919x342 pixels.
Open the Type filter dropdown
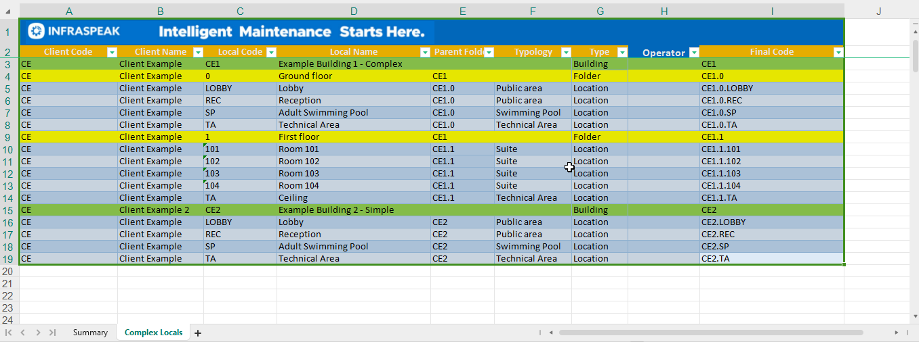click(622, 52)
